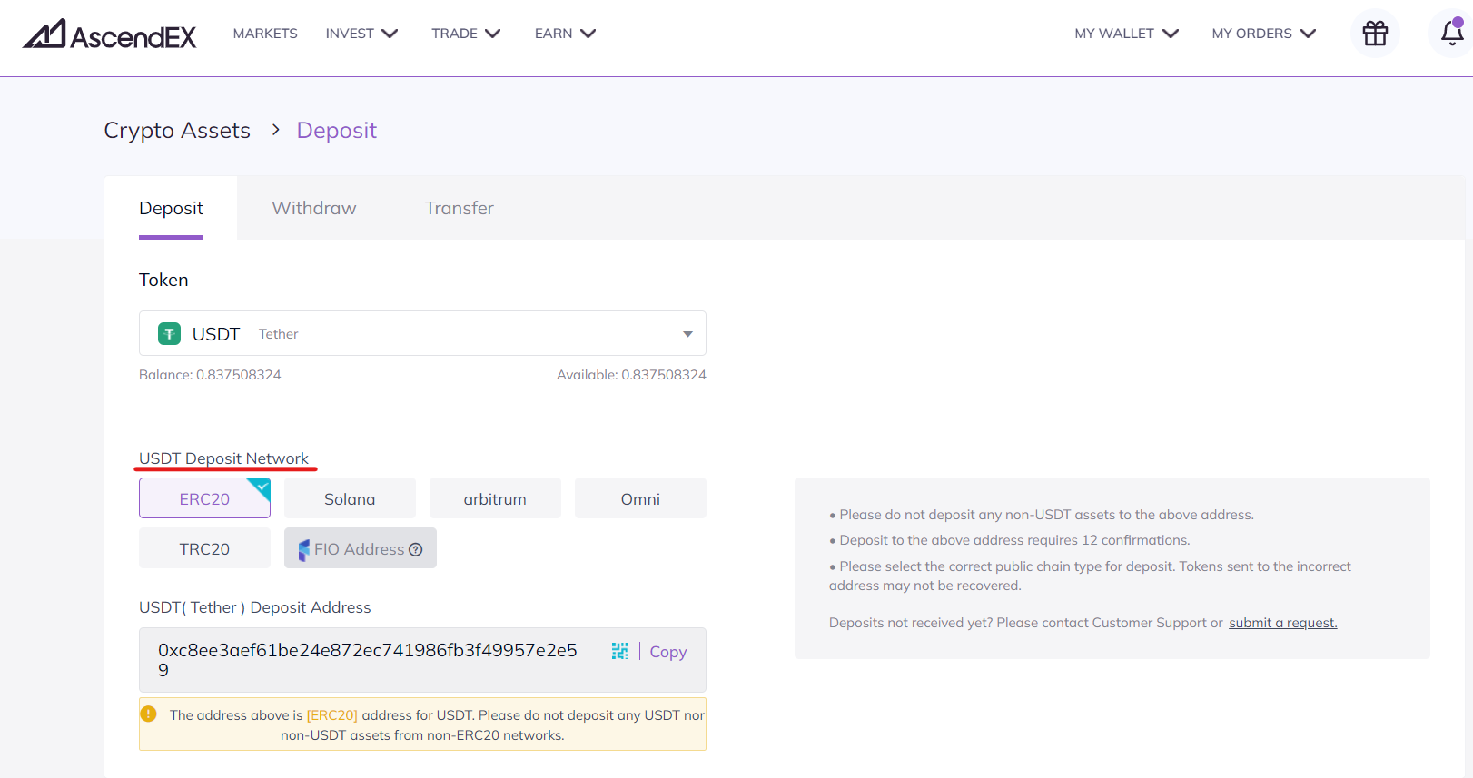Expand the My Wallet menu
This screenshot has width=1473, height=778.
(1126, 34)
